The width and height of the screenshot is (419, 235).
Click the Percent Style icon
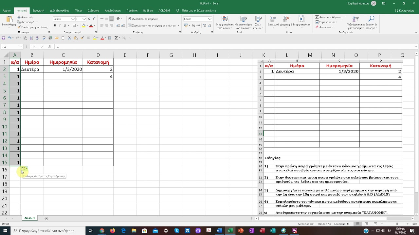coord(193,25)
